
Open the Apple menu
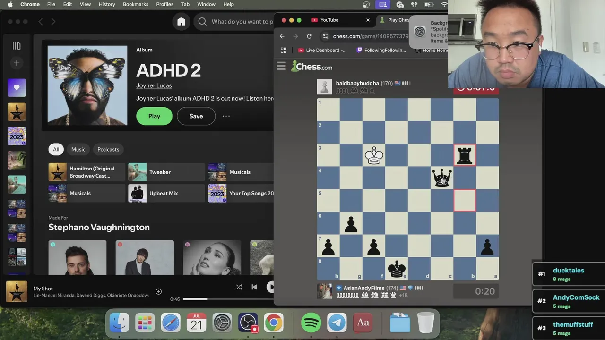click(x=10, y=4)
